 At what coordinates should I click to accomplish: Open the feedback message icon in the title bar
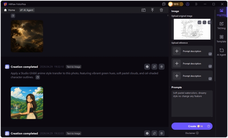pos(164,4)
